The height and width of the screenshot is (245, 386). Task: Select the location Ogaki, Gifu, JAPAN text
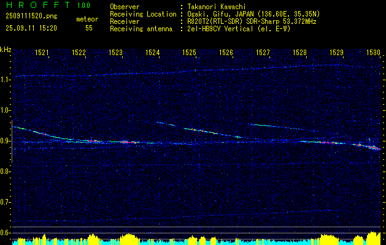pyautogui.click(x=253, y=14)
